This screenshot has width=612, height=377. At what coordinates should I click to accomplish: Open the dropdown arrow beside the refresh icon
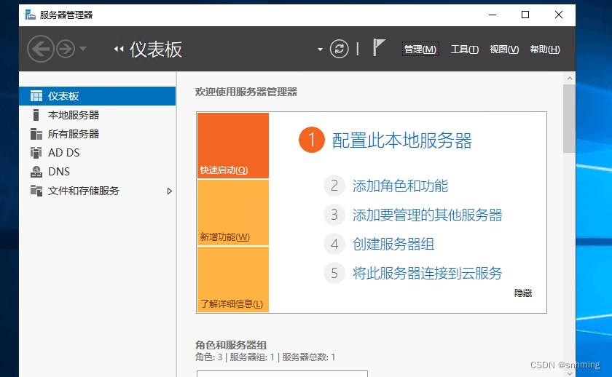pos(320,49)
